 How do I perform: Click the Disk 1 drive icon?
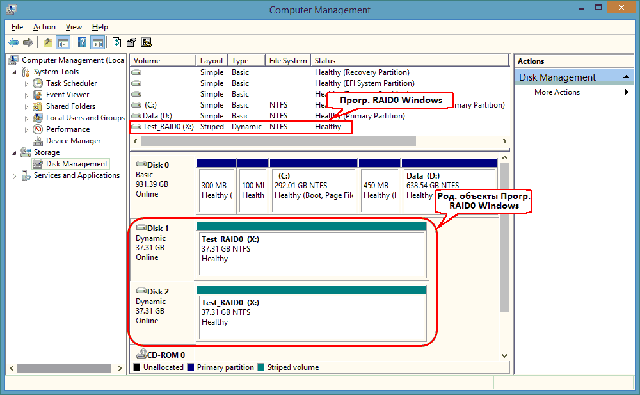(141, 227)
